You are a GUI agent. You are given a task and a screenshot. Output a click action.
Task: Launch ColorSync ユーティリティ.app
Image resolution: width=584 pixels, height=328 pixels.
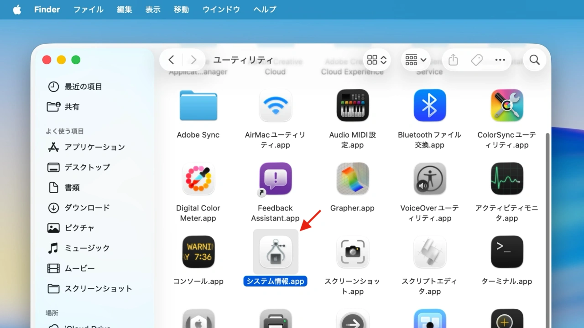pos(506,105)
